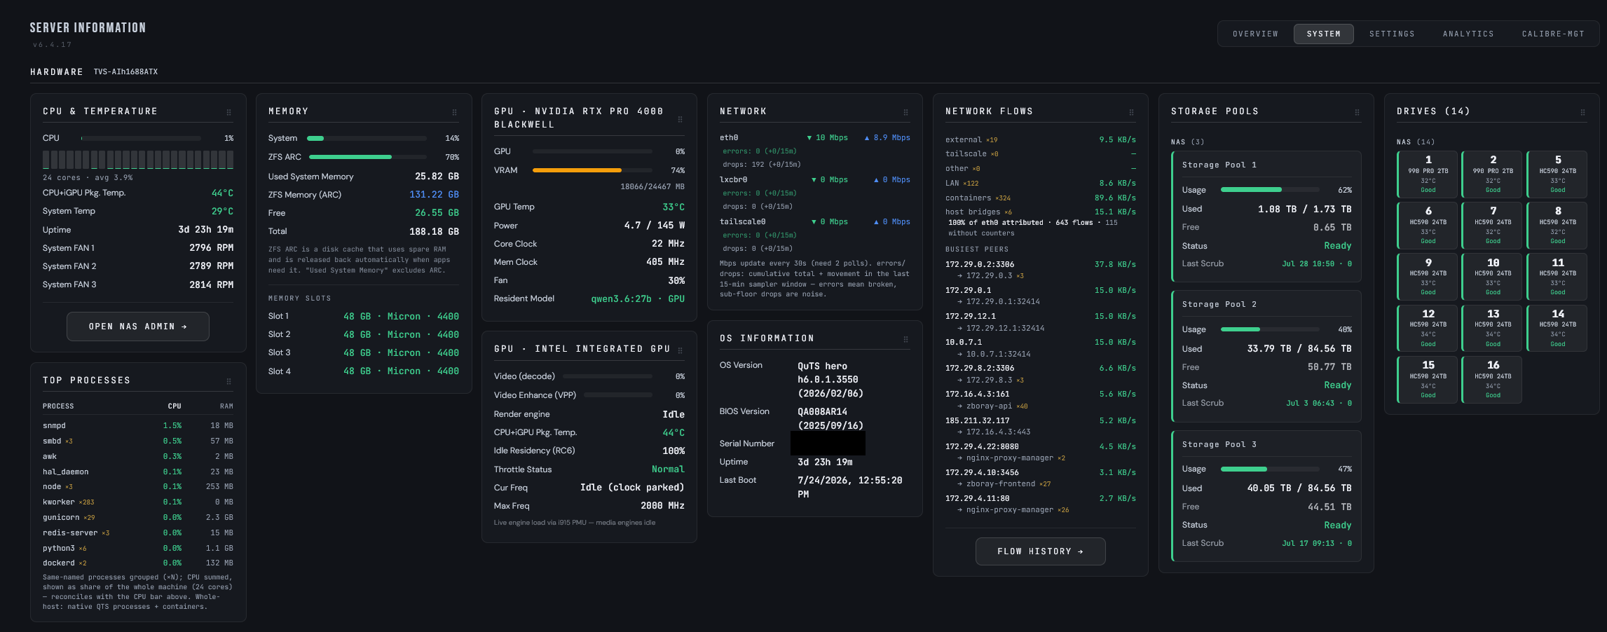Select drive 16 tile in NAS drives

[x=1493, y=380]
